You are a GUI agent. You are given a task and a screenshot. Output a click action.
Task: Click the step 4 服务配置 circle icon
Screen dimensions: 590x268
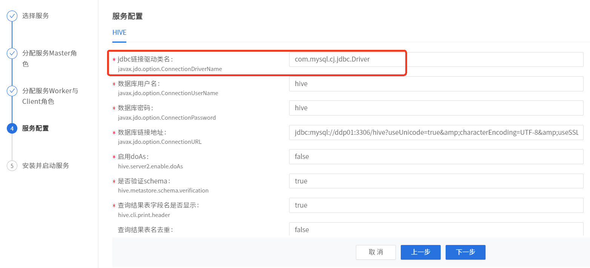[12, 128]
